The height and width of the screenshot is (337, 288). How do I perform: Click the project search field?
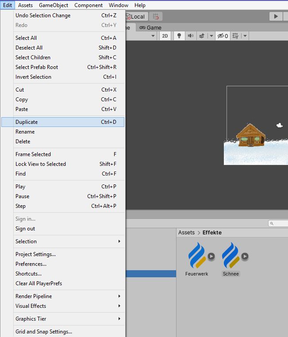pos(279,224)
